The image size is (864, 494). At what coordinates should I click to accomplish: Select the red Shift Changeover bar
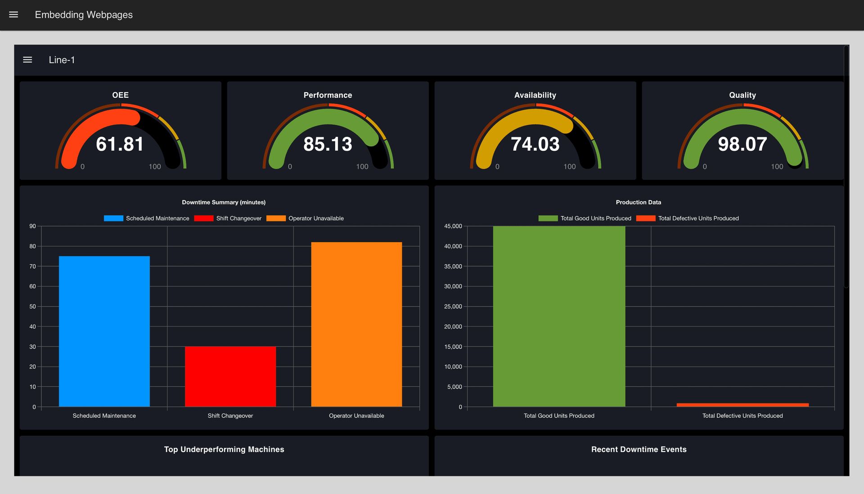(x=230, y=376)
